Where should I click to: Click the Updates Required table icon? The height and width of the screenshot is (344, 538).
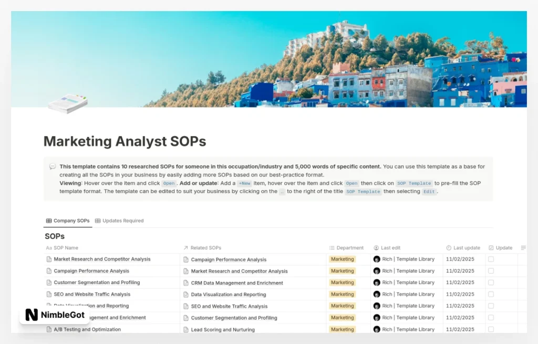pos(98,221)
